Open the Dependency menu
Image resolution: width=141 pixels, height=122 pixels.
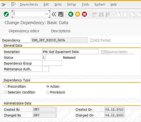[x=29, y=4]
